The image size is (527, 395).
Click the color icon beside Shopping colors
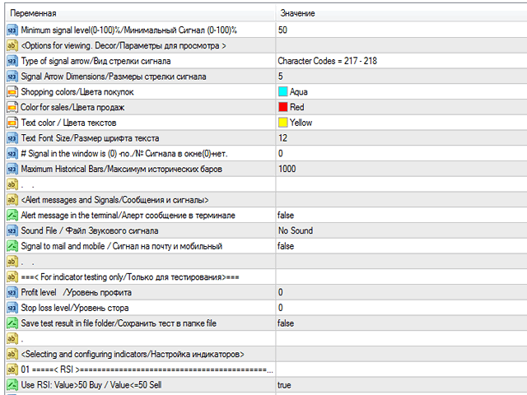click(x=12, y=92)
